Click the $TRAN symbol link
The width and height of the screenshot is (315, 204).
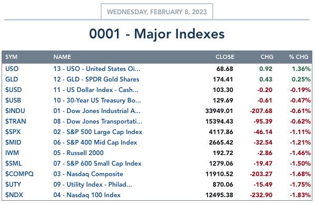[x=16, y=121]
